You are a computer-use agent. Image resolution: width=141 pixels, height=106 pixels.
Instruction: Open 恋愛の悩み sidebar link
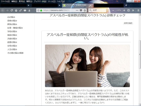[x=12, y=42]
